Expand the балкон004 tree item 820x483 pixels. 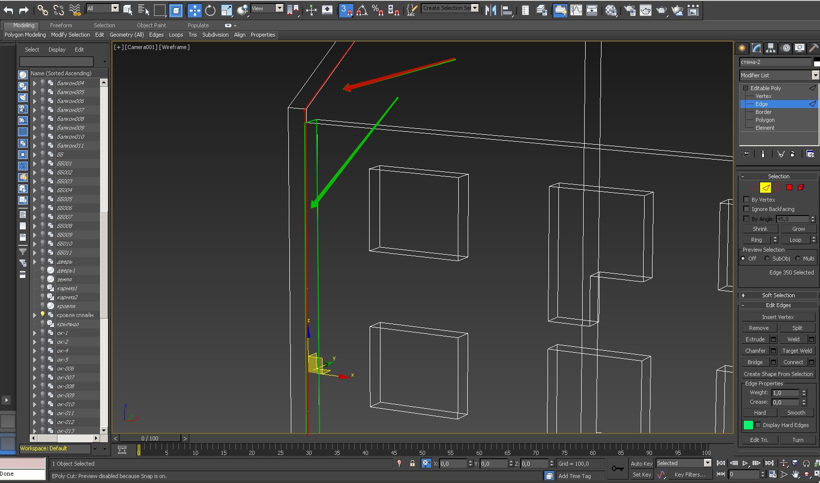(x=35, y=83)
